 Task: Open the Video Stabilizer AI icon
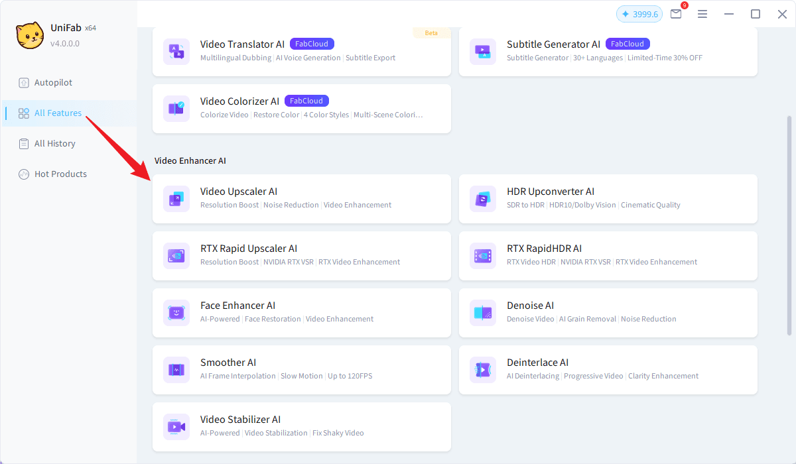pyautogui.click(x=176, y=427)
